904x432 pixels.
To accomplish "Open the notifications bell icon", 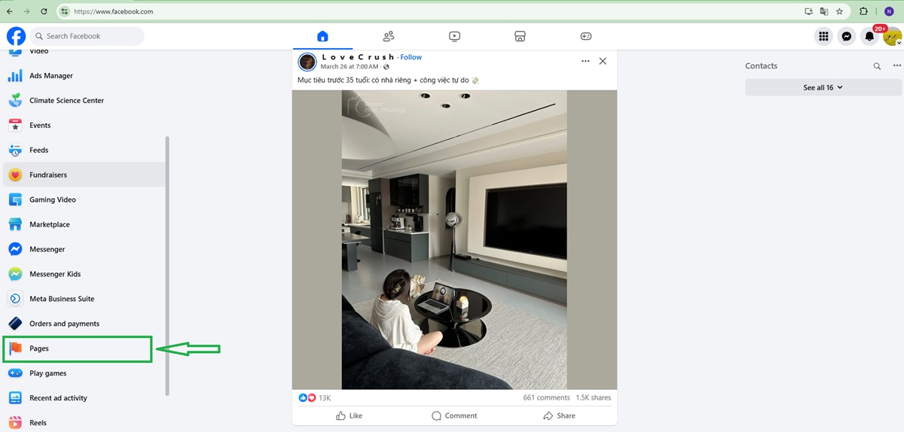I will (x=869, y=36).
